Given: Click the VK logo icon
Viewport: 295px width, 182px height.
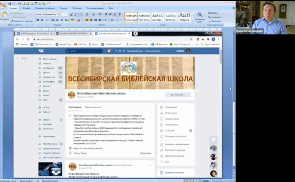Looking at the screenshot, I should pos(41,51).
